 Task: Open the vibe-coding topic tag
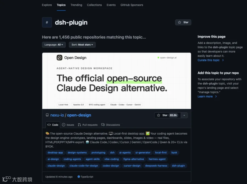pos(111,159)
